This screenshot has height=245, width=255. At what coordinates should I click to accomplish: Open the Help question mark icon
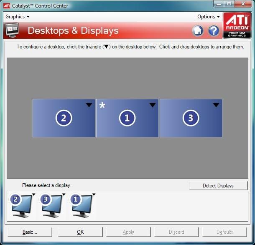pyautogui.click(x=214, y=30)
